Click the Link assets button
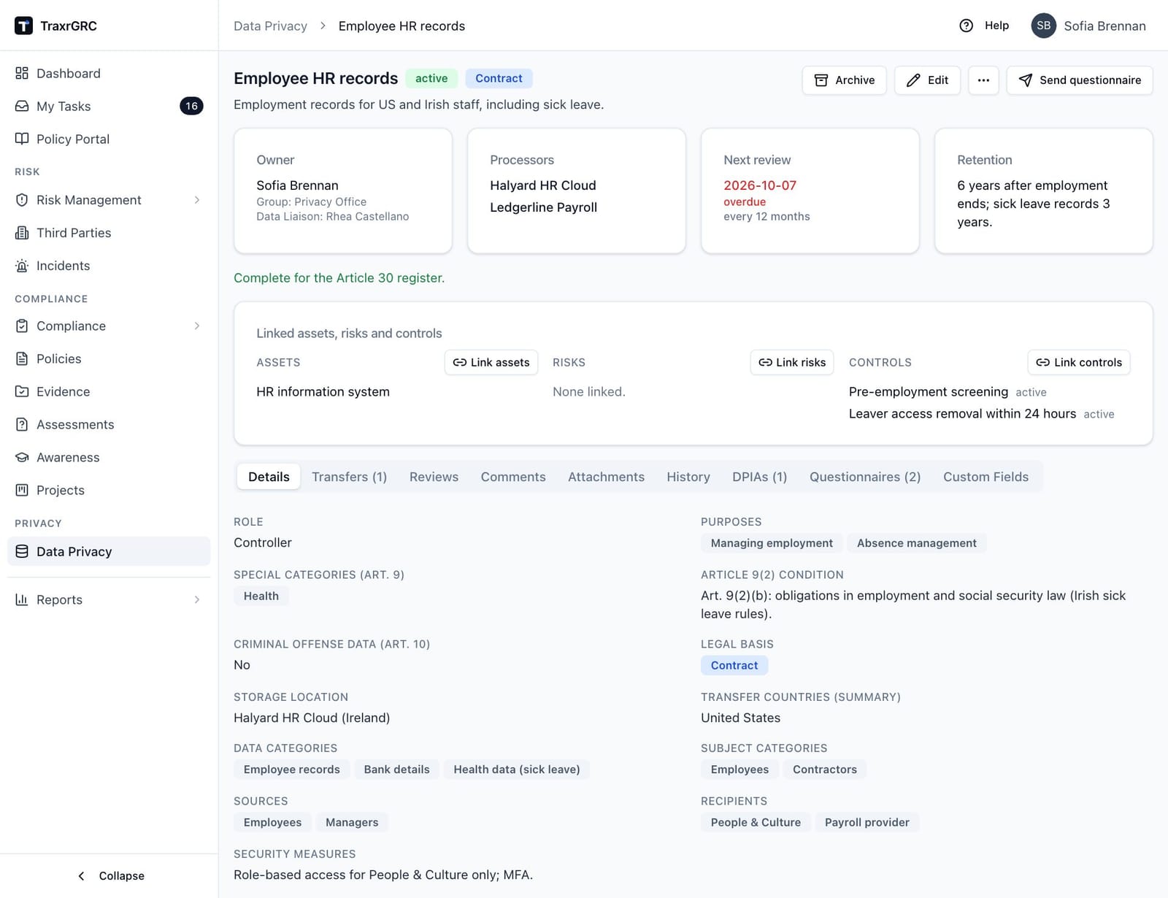1168x898 pixels. tap(491, 362)
